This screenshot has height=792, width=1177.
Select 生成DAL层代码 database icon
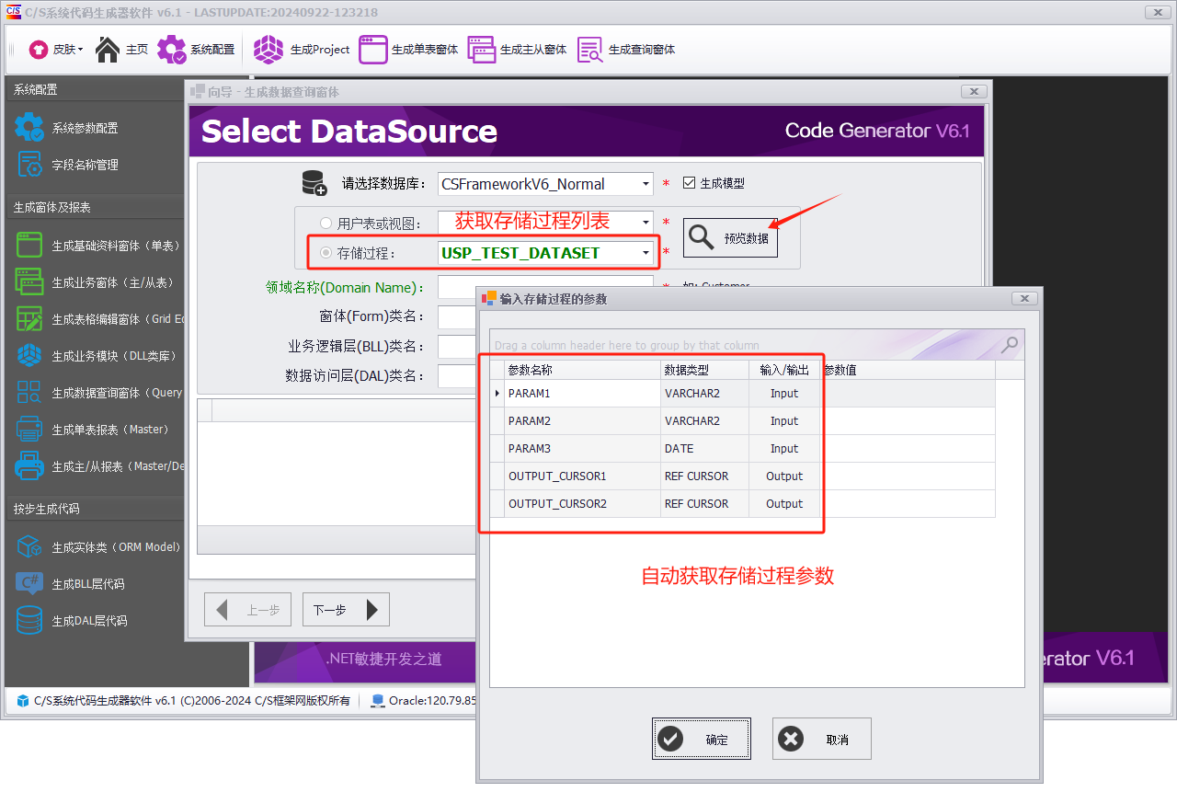(x=29, y=620)
